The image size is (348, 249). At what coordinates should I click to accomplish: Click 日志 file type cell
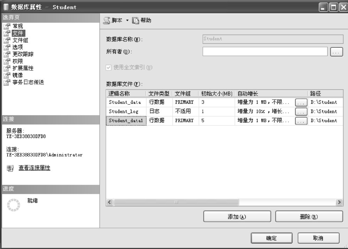tap(159, 111)
